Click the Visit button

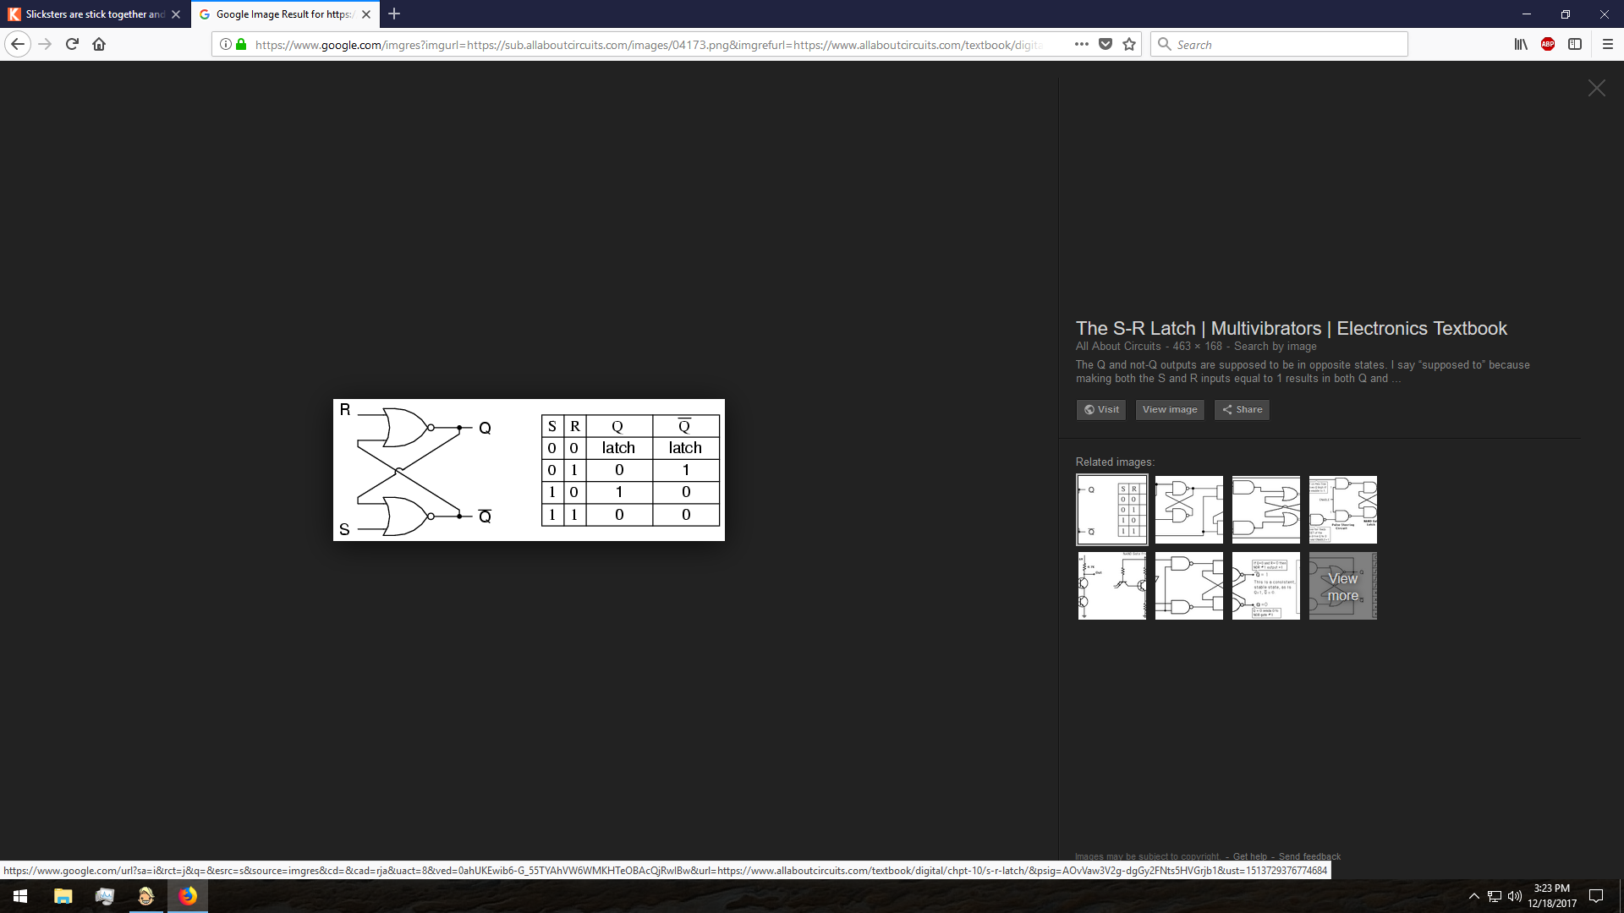click(1101, 409)
